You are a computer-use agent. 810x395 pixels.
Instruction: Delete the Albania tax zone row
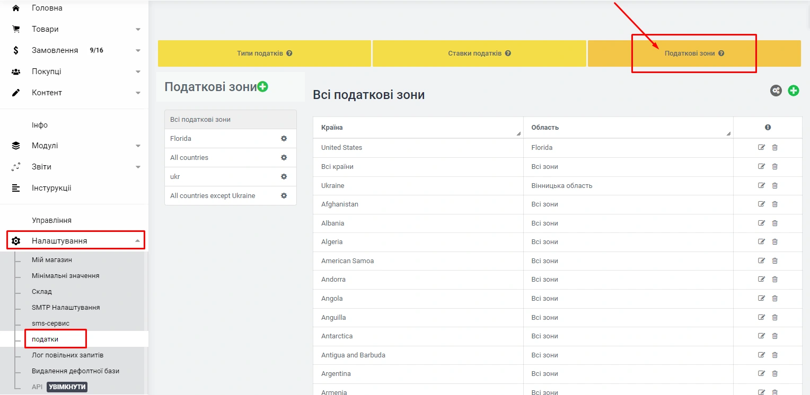click(774, 223)
